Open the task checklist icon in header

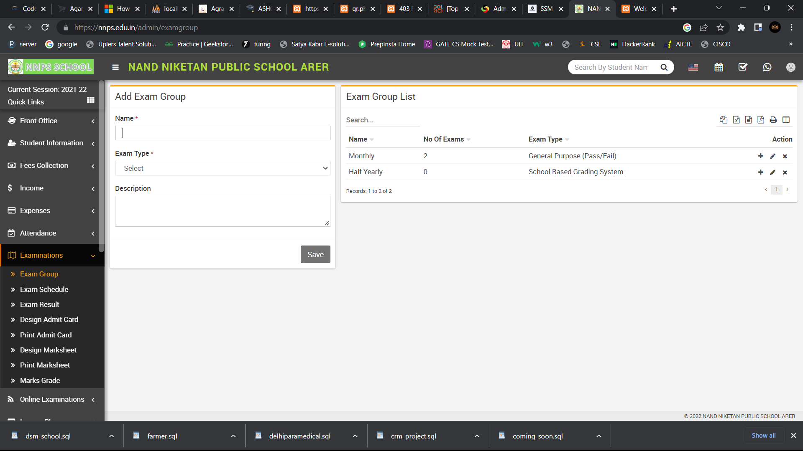[743, 67]
